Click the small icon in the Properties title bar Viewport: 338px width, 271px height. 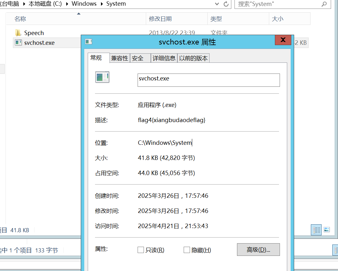pyautogui.click(x=88, y=42)
